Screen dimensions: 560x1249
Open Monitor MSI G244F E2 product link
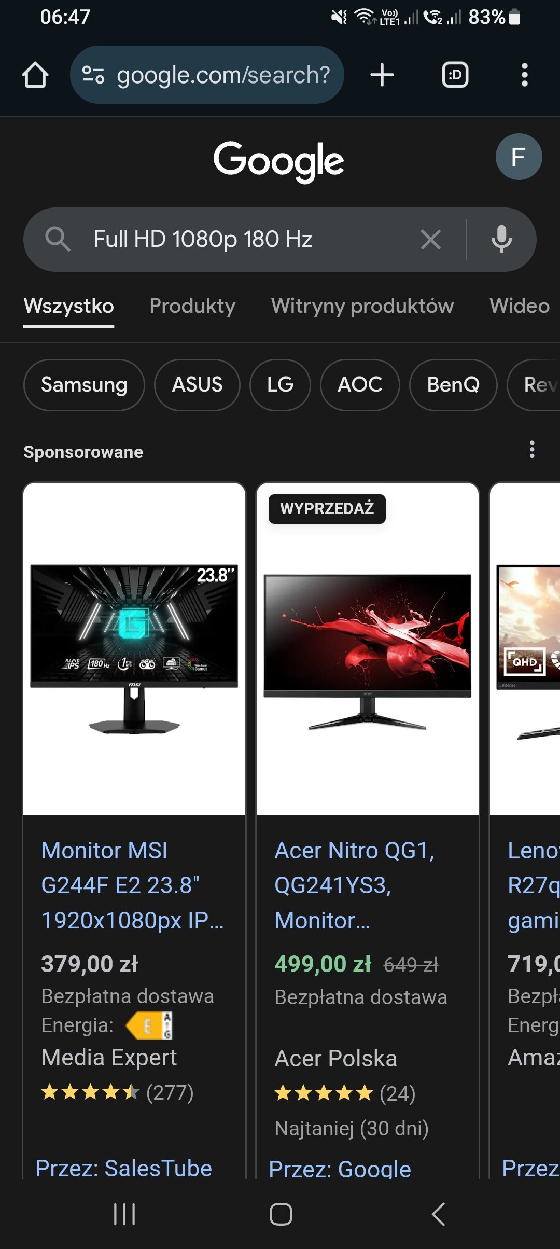(x=132, y=885)
